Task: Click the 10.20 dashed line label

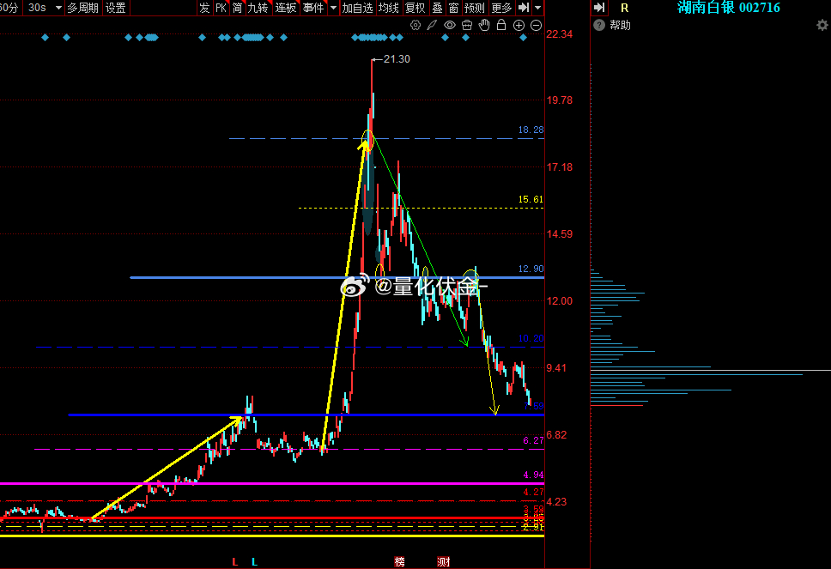Action: tap(531, 338)
